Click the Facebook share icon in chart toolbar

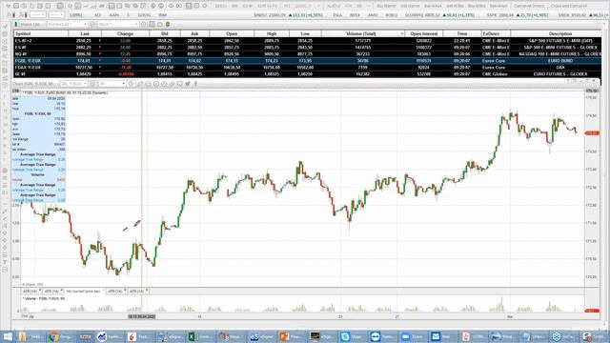(195, 84)
